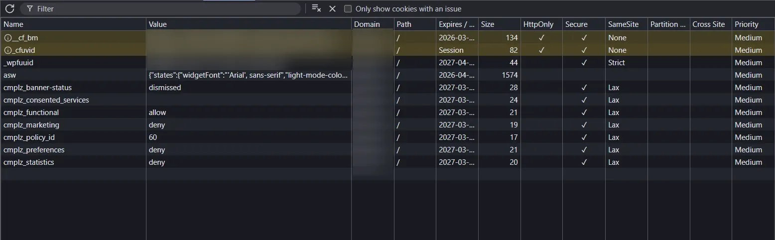Select the cmplz_banner-status cookie row
Viewport: 775px width, 240px height.
tap(37, 88)
